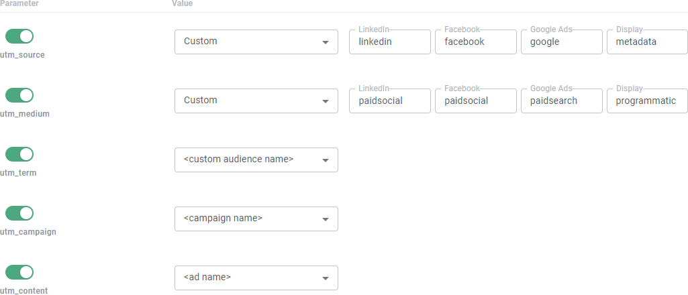
Task: Expand the campaign name dropdown
Action: [256, 219]
